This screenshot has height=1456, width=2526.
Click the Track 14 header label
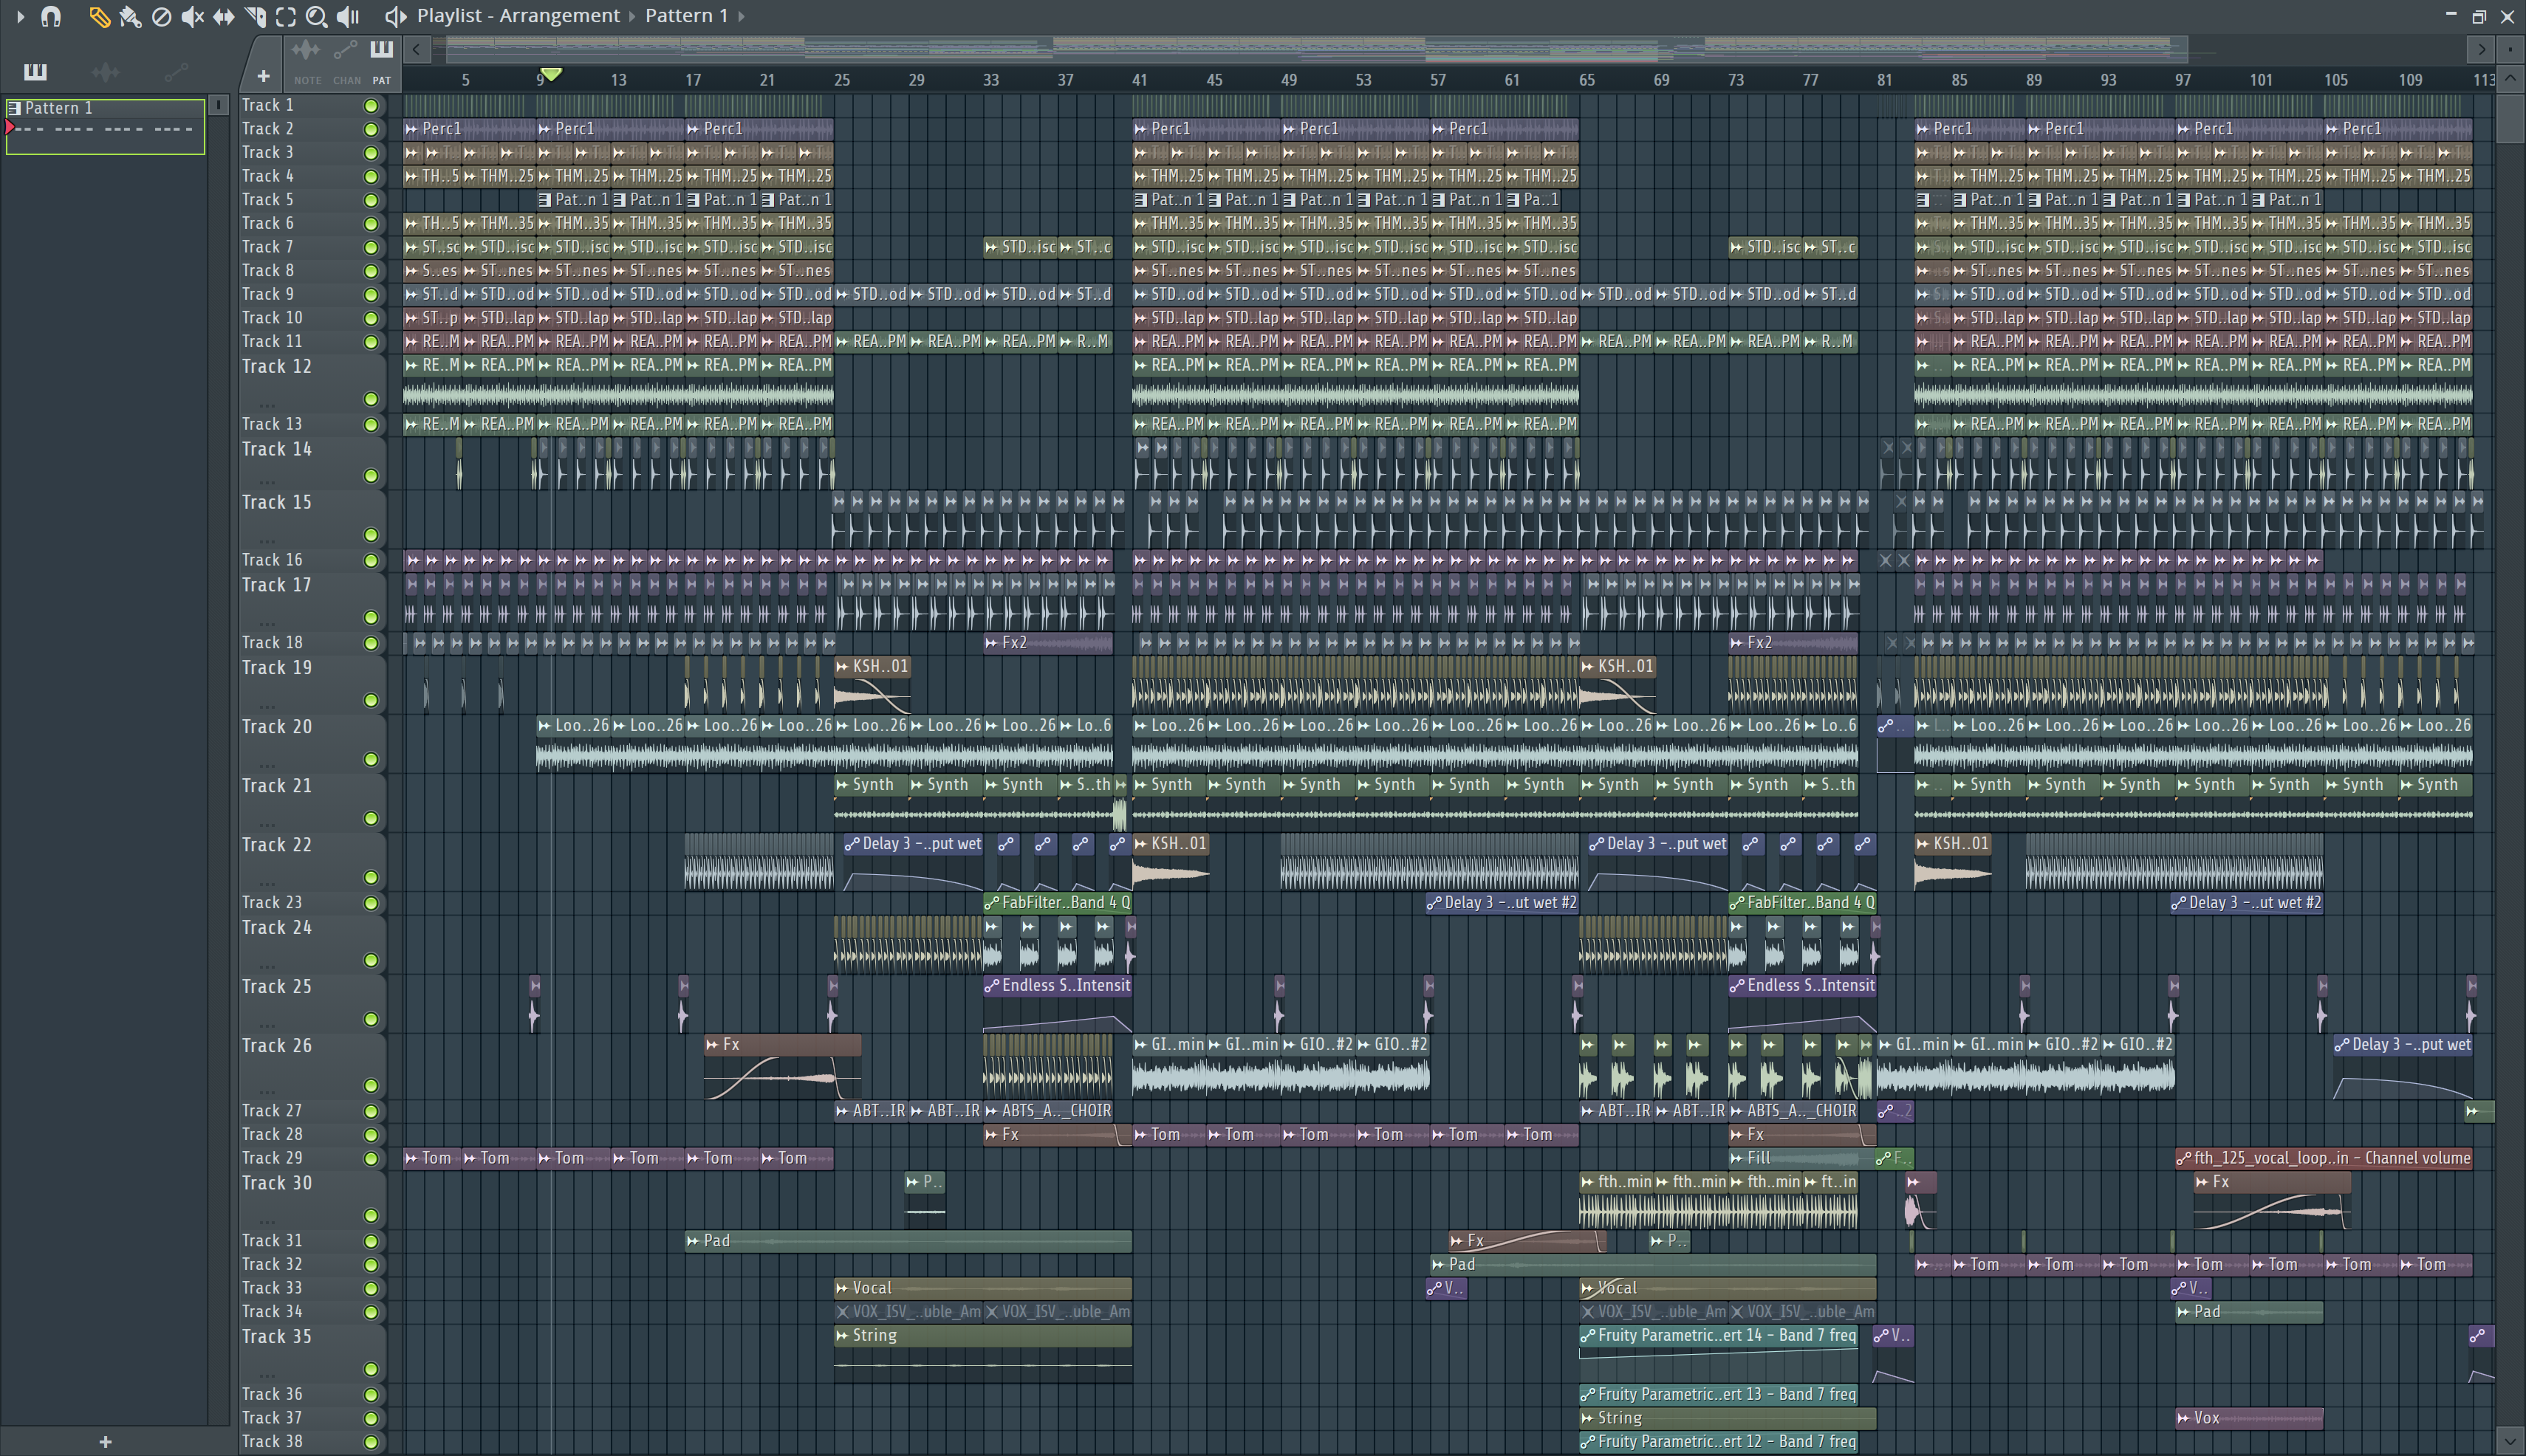pyautogui.click(x=277, y=450)
